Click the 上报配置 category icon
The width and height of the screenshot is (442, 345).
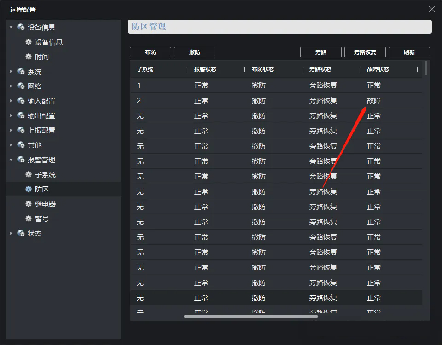tap(21, 130)
